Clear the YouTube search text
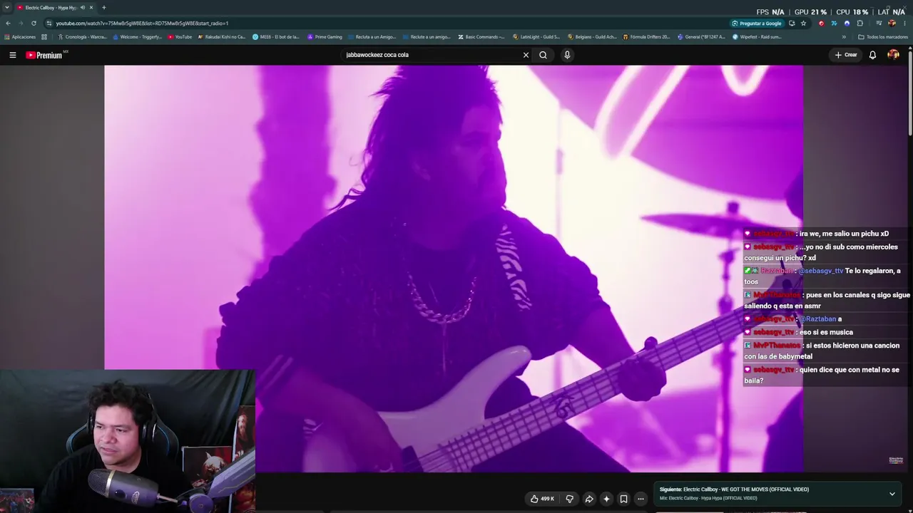Screen dimensions: 913x513 pos(526,55)
